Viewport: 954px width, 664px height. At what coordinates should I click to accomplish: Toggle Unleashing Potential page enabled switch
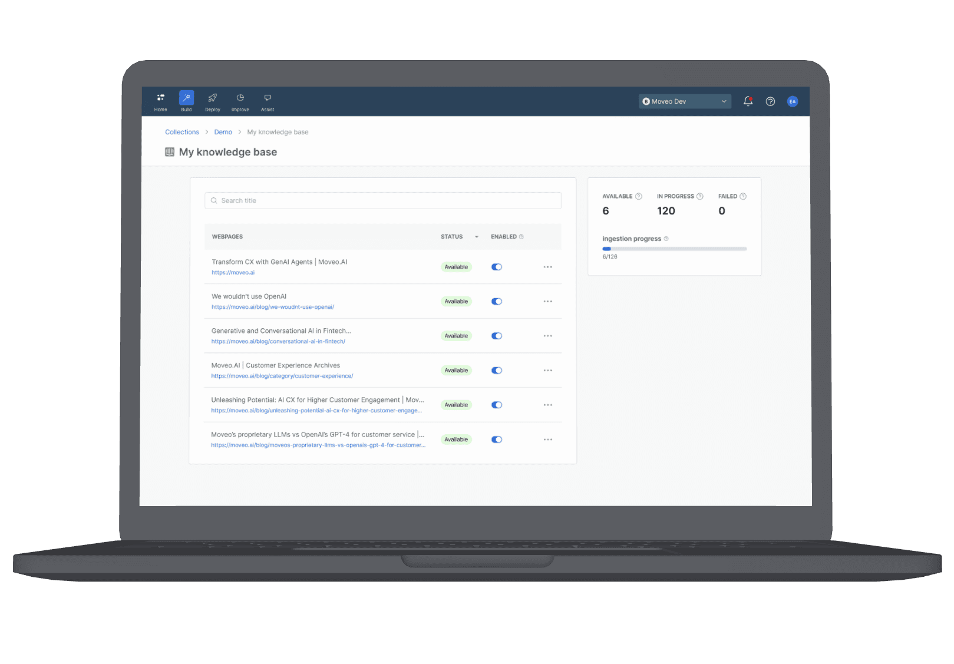click(497, 405)
